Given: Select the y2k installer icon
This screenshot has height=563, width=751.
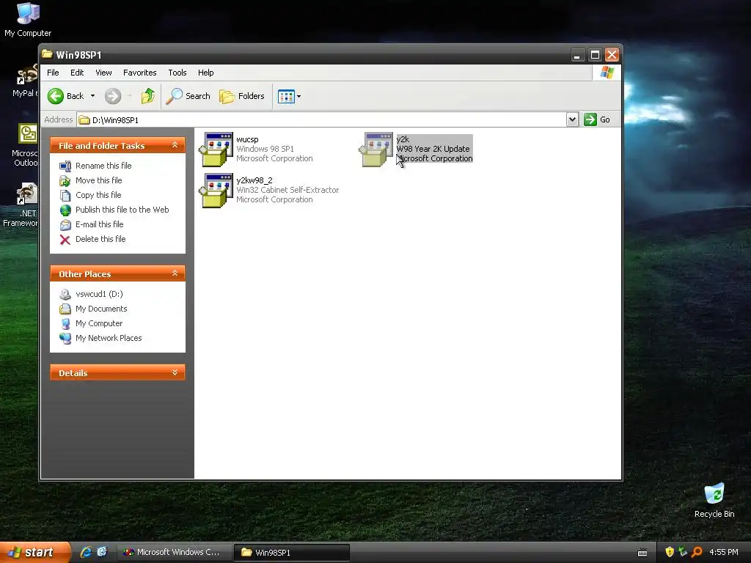Looking at the screenshot, I should [x=376, y=150].
